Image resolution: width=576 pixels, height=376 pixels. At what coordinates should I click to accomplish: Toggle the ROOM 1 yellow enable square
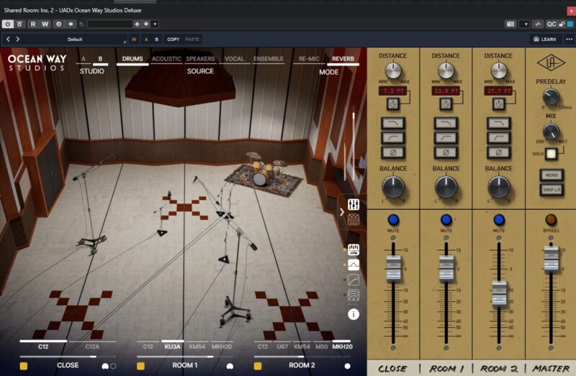pyautogui.click(x=140, y=366)
